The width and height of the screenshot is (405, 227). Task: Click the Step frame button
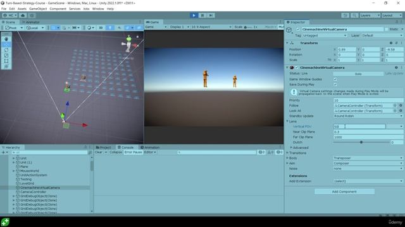click(x=211, y=15)
